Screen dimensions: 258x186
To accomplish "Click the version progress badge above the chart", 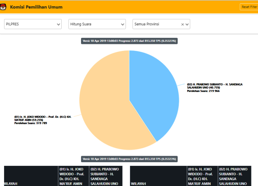I will 129,41.
